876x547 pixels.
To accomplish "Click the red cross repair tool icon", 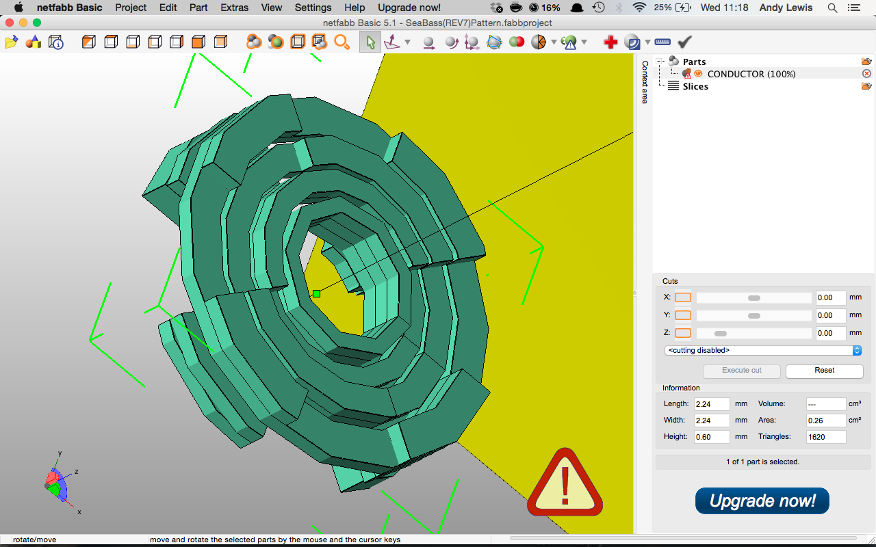I will pos(610,42).
